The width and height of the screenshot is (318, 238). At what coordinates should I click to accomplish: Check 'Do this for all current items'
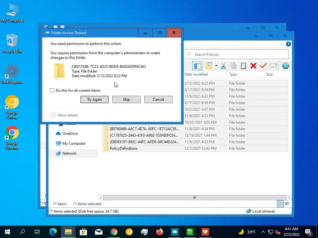pyautogui.click(x=52, y=90)
